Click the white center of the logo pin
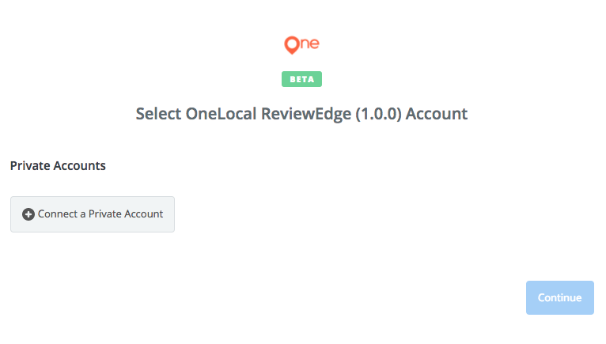 (292, 43)
